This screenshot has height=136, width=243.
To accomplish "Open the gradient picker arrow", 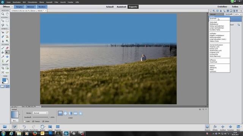I will pyautogui.click(x=19, y=114).
